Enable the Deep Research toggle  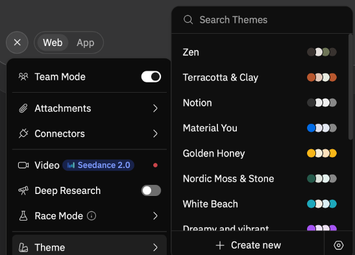[x=151, y=191]
